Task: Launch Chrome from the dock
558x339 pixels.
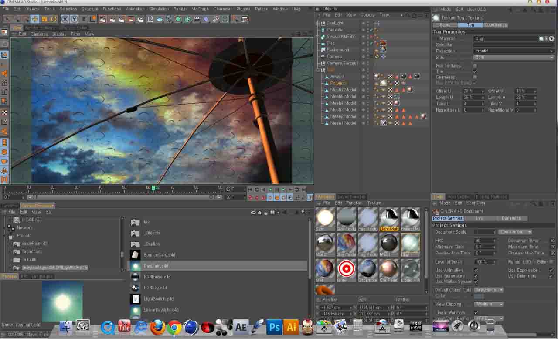Action: (174, 327)
